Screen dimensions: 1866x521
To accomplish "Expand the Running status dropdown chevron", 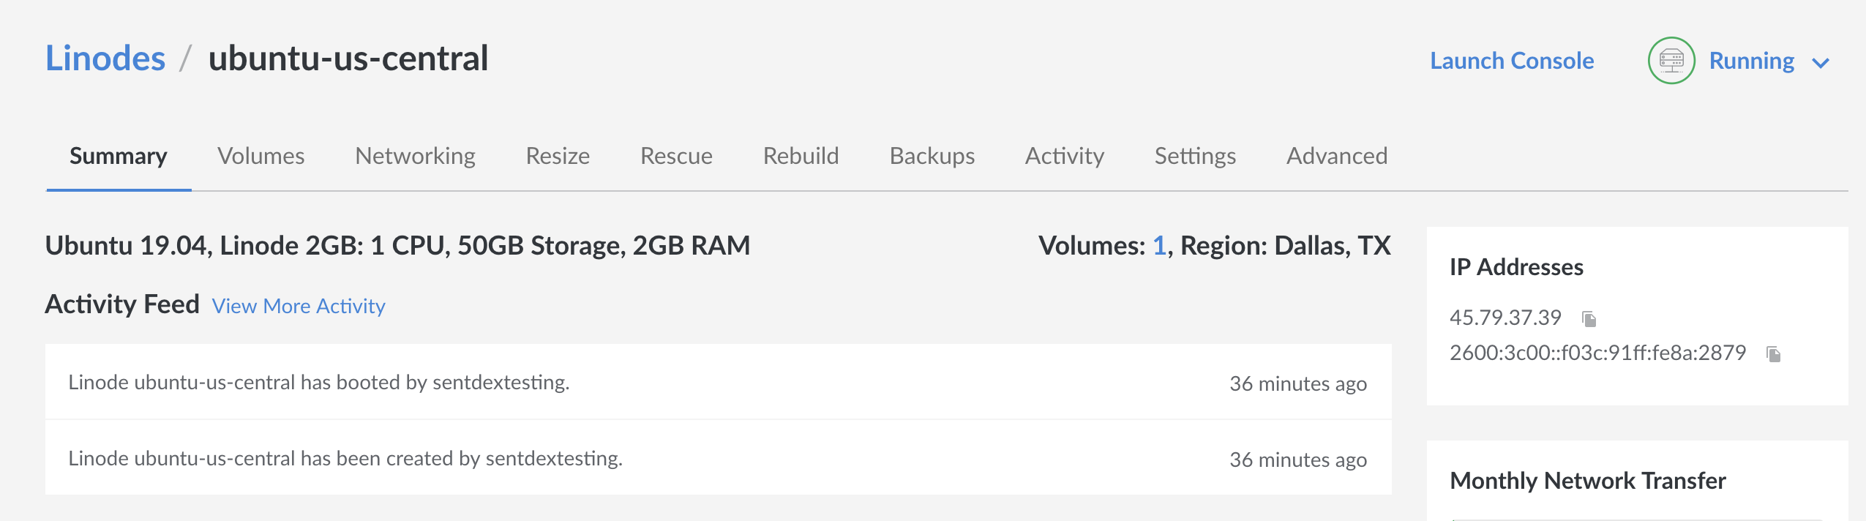I will point(1821,64).
